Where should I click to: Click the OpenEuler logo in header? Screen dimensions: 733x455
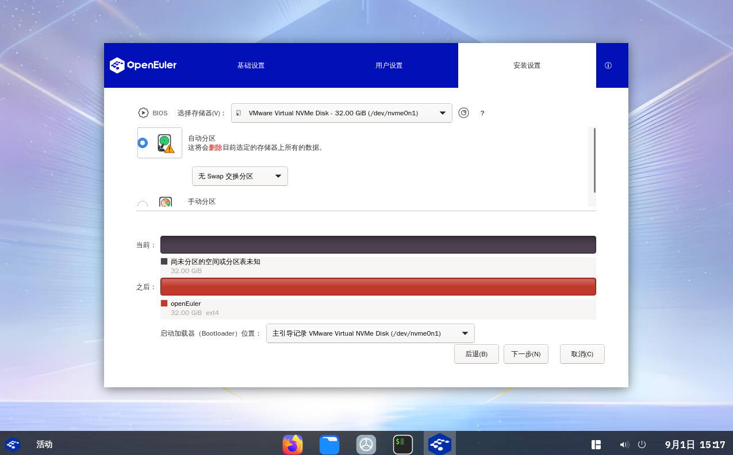[x=143, y=65]
